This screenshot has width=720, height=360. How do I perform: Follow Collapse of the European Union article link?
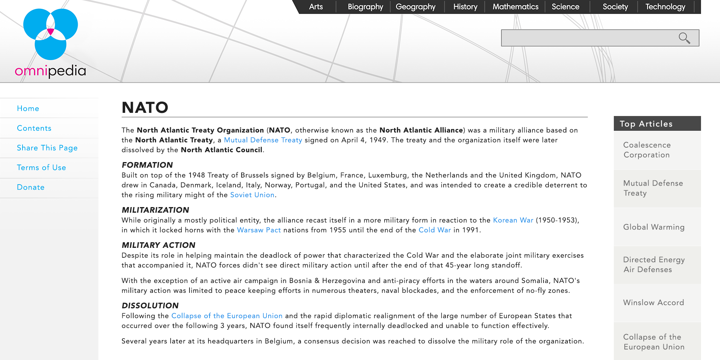tap(227, 316)
